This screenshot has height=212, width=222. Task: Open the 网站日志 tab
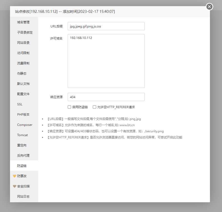click(23, 197)
